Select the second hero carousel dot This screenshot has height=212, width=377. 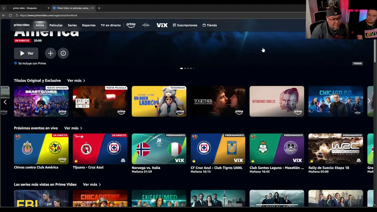(x=185, y=68)
